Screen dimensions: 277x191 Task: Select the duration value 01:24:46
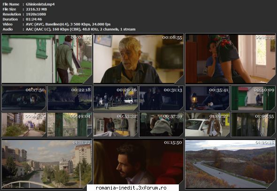click(x=34, y=19)
